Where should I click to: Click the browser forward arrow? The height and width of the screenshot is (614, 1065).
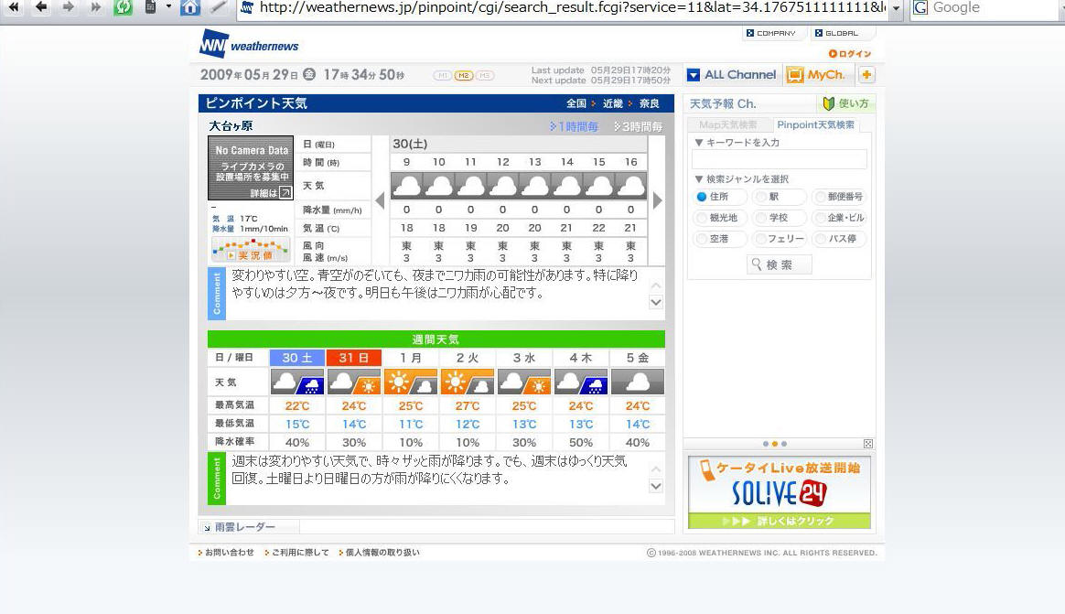coord(68,7)
